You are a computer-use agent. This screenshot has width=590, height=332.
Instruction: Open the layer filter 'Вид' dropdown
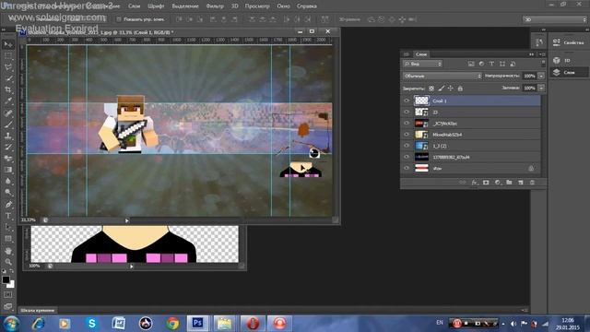tap(422, 64)
